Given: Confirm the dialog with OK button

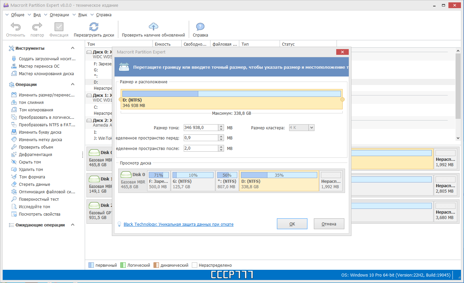Looking at the screenshot, I should [x=292, y=224].
